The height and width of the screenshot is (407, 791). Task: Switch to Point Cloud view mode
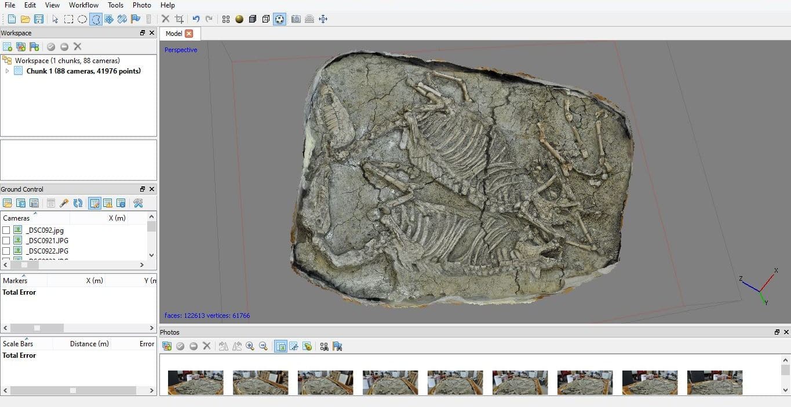tap(226, 19)
